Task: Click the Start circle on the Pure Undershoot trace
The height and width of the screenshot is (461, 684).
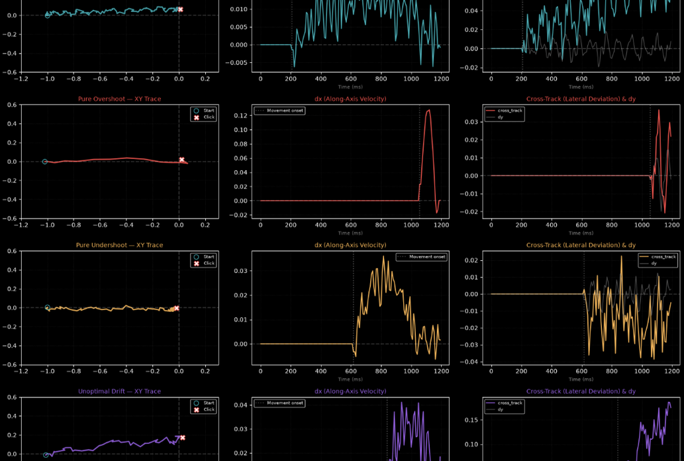Action: pyautogui.click(x=48, y=307)
